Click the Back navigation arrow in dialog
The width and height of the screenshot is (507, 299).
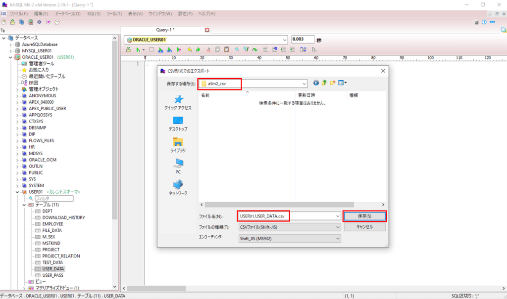pos(316,83)
